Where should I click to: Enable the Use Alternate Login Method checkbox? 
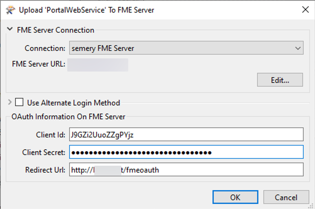tap(19, 102)
